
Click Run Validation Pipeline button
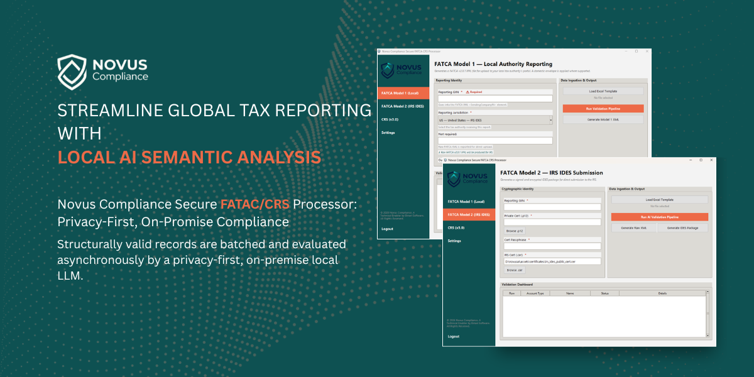point(603,109)
